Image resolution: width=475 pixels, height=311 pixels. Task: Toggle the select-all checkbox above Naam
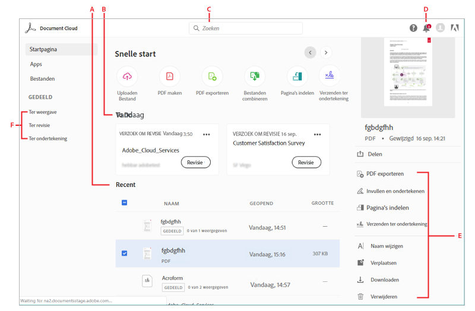pyautogui.click(x=124, y=203)
